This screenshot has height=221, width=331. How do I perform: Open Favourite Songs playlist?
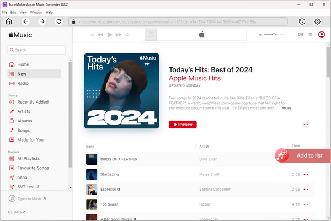(34, 168)
